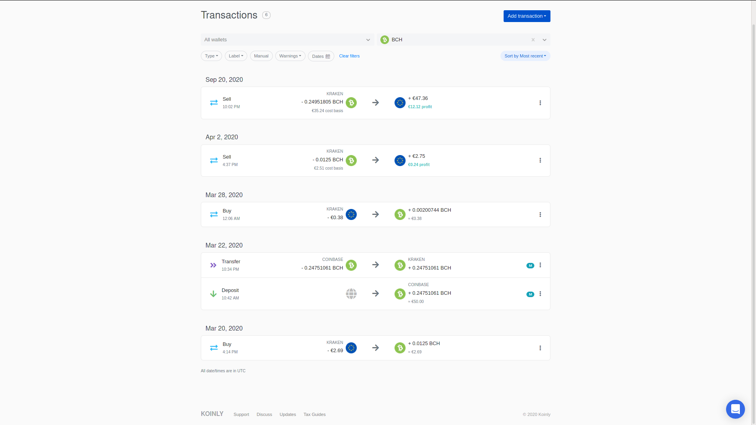Open options menu for Sep 20 Sell transaction
The height and width of the screenshot is (425, 756).
tap(540, 103)
